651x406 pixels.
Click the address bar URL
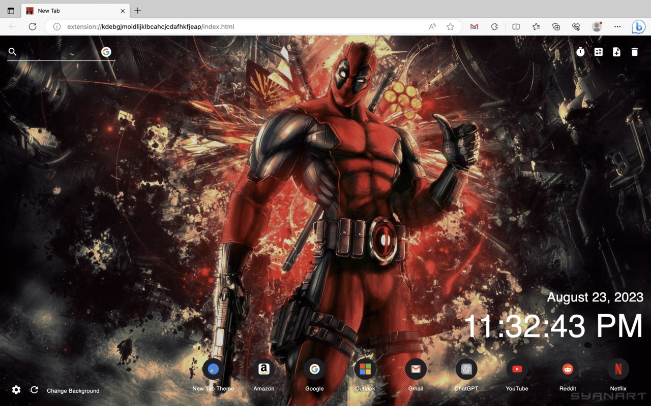click(151, 27)
